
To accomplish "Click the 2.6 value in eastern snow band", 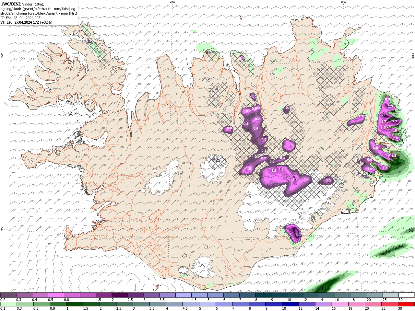I will tap(384, 115).
